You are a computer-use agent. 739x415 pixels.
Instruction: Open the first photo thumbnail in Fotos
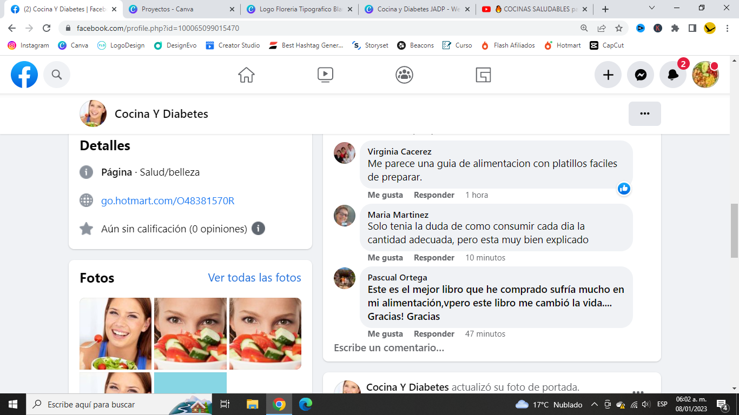[115, 333]
